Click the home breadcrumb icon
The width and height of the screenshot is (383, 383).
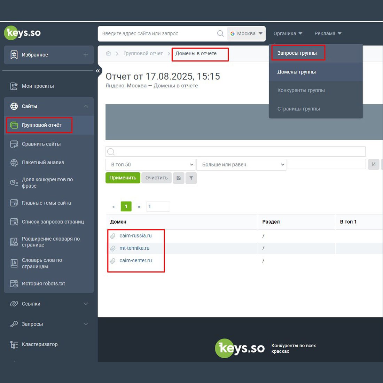109,54
